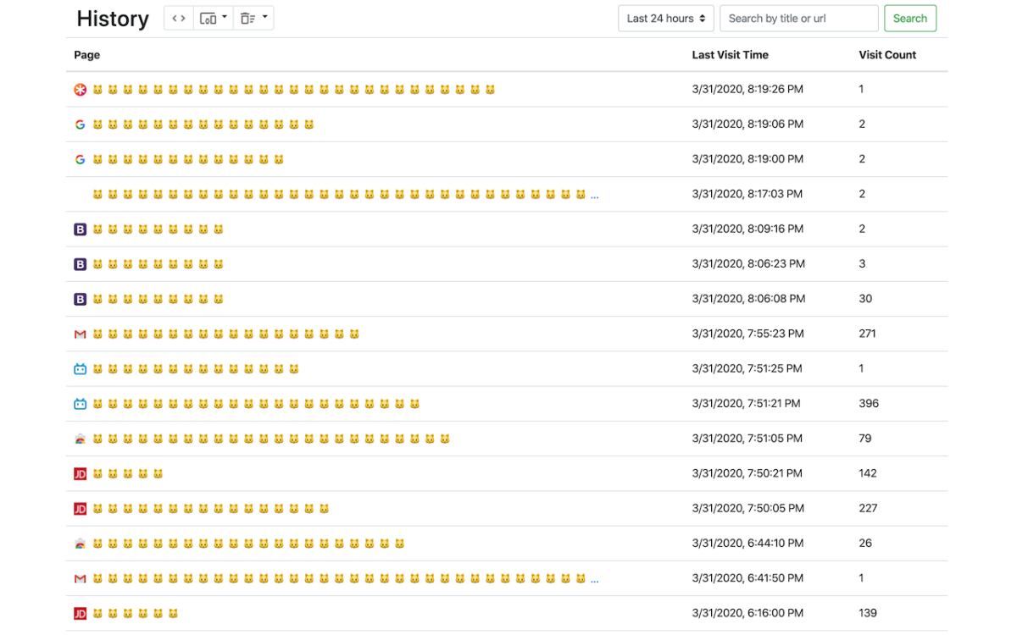Click the Bootstrap favicon in the 8:09:16 PM row

pos(81,229)
